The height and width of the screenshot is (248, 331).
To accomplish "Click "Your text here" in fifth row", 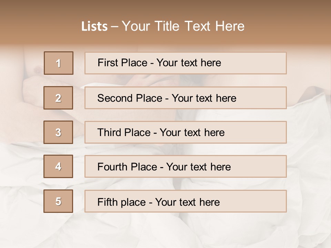I will click(187, 202).
